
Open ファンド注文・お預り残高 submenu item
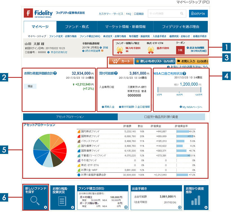63,36
